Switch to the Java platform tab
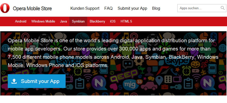 click(x=63, y=21)
